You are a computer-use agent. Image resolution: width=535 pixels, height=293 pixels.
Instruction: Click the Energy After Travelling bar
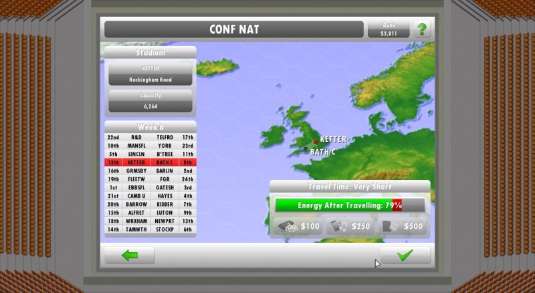pyautogui.click(x=350, y=205)
